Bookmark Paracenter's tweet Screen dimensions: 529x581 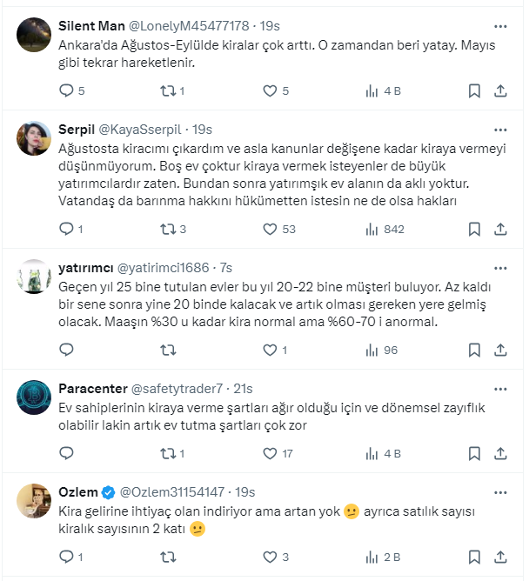pos(474,453)
